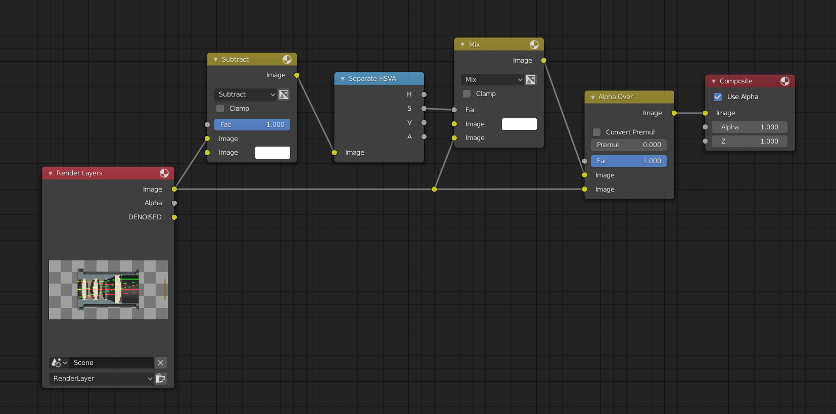Viewport: 836px width, 414px height.
Task: Open the Subtract blend type dropdown
Action: (246, 95)
